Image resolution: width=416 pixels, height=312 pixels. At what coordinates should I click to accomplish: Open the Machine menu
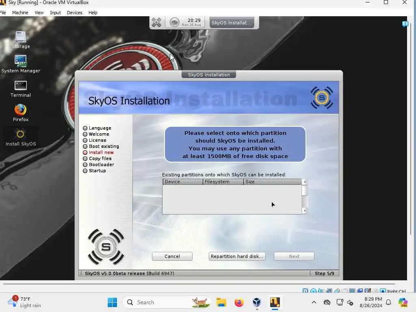20,13
